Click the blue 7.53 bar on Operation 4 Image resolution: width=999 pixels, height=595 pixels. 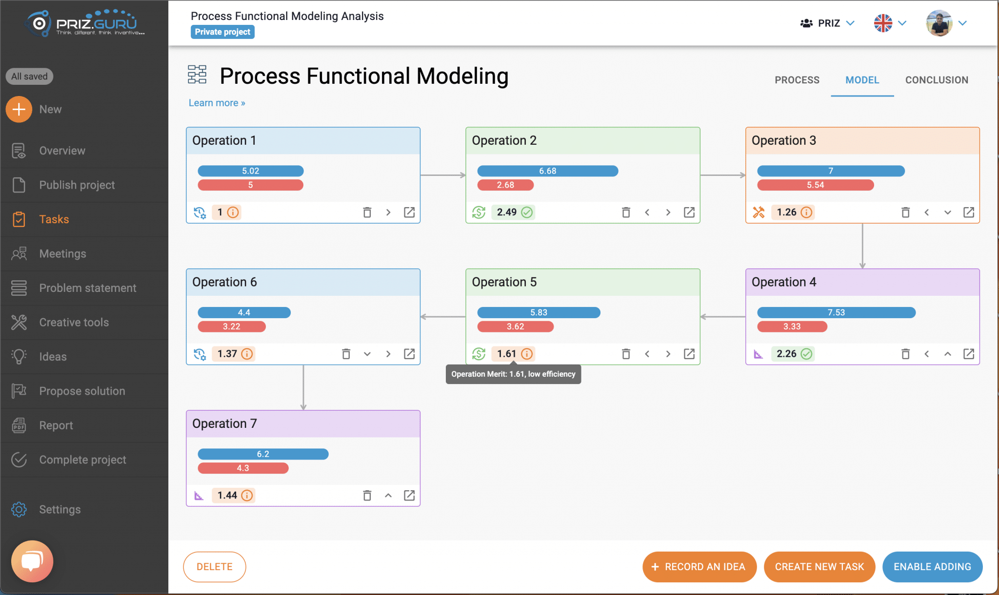coord(836,312)
